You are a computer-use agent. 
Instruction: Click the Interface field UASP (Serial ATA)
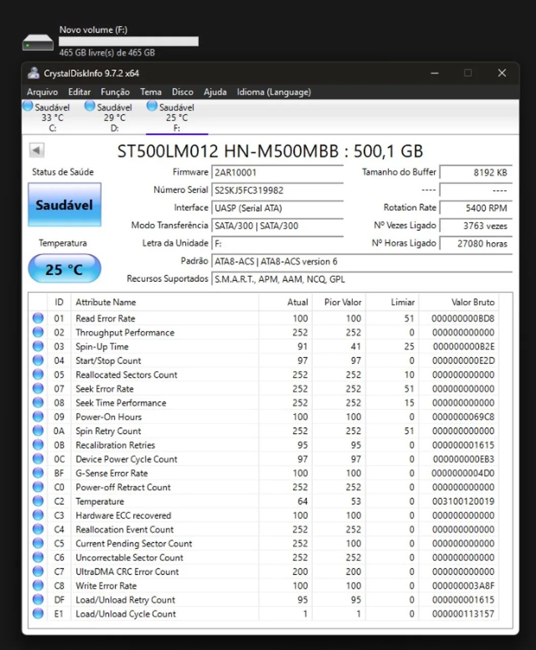[x=277, y=208]
